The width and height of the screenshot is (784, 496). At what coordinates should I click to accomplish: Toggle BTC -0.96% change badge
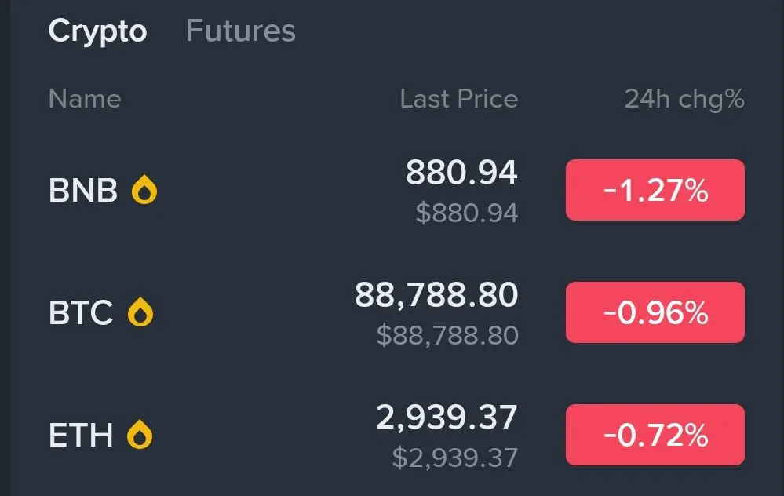655,312
